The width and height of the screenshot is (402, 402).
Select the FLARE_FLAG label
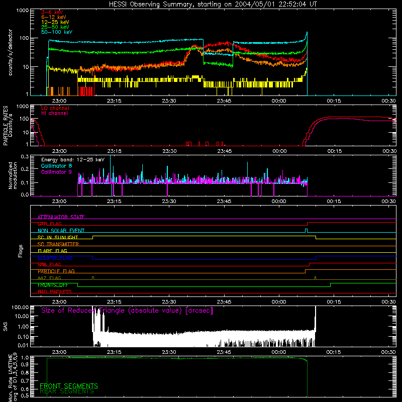(52, 251)
